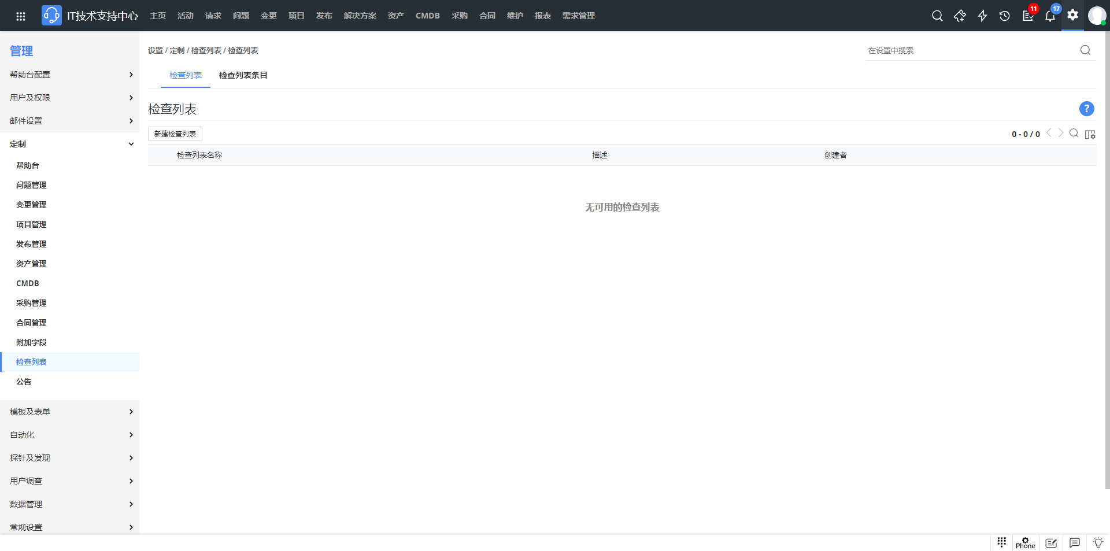The height and width of the screenshot is (551, 1110).
Task: Expand 常规设置 section
Action: point(69,527)
